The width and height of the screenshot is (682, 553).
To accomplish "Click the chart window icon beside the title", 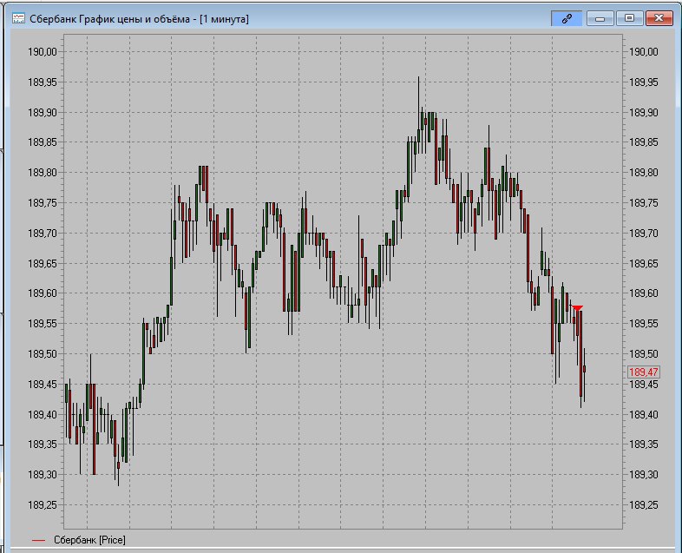I will 19,19.
